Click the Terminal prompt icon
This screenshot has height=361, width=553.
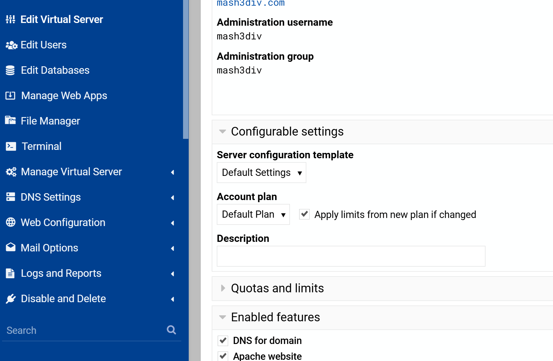[x=11, y=146]
